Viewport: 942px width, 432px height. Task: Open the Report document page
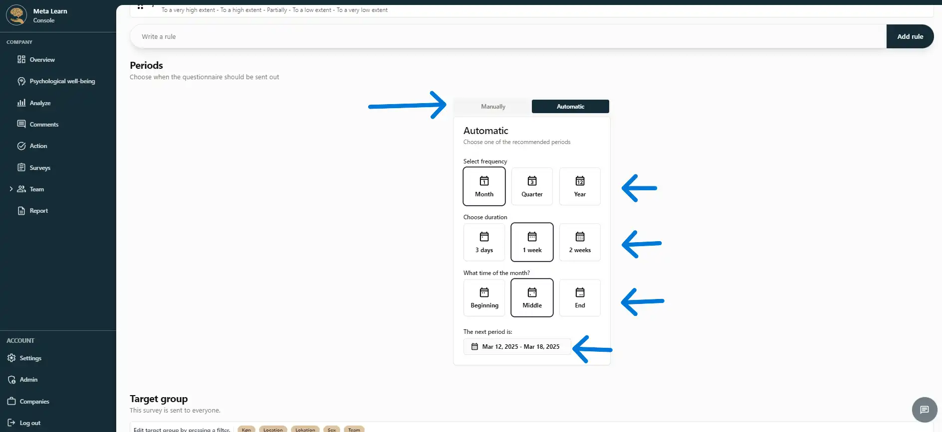[x=38, y=211]
